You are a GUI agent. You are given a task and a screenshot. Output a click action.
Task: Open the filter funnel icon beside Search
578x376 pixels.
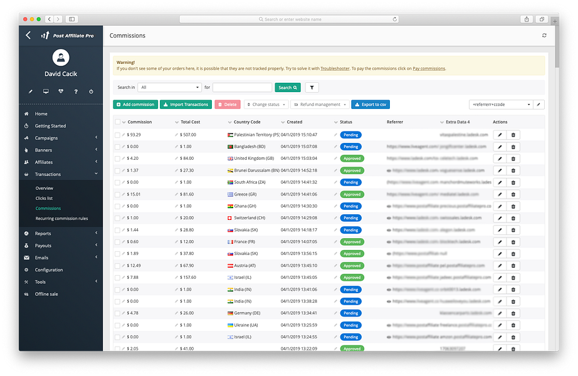tap(312, 87)
